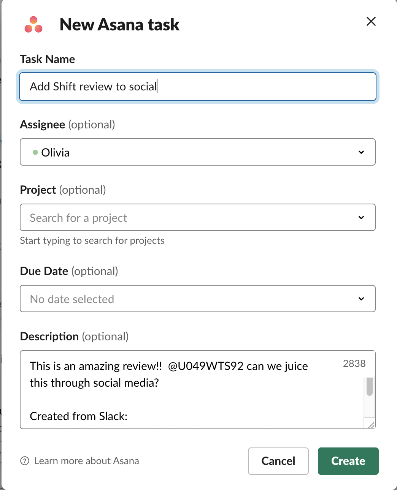The height and width of the screenshot is (490, 397).
Task: Open the Learn more about Asana link
Action: click(87, 461)
